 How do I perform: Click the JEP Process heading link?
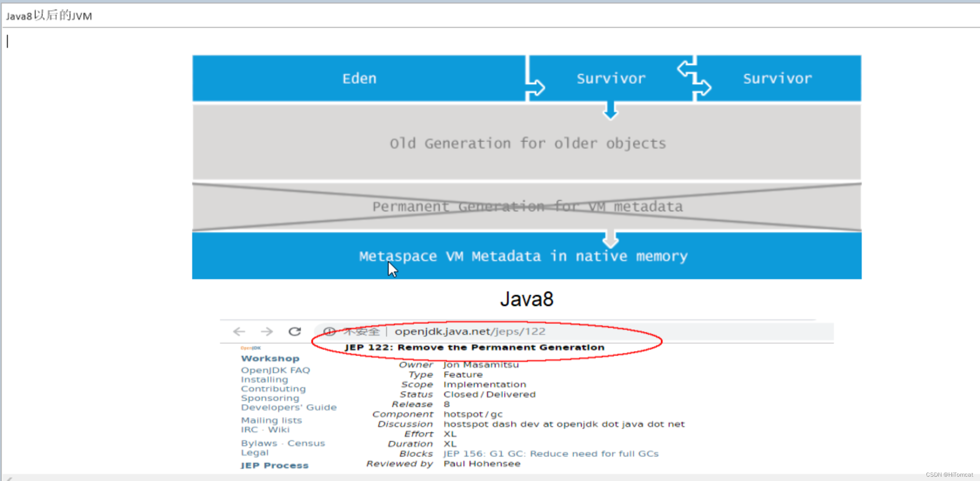[274, 465]
